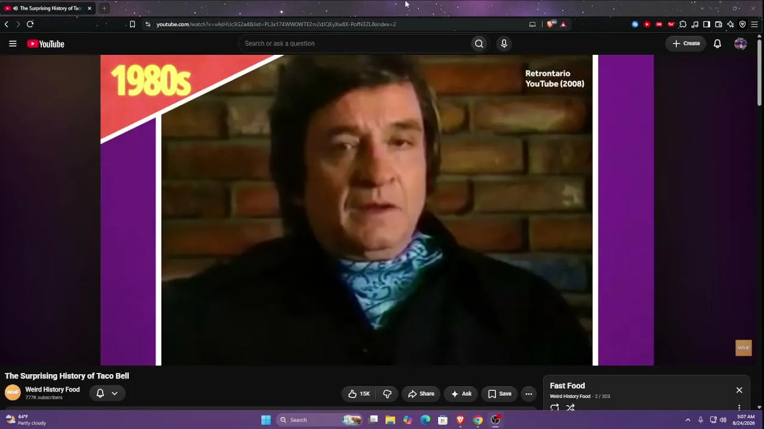Open the Brave Shields lion icon
Image resolution: width=764 pixels, height=429 pixels.
550,24
